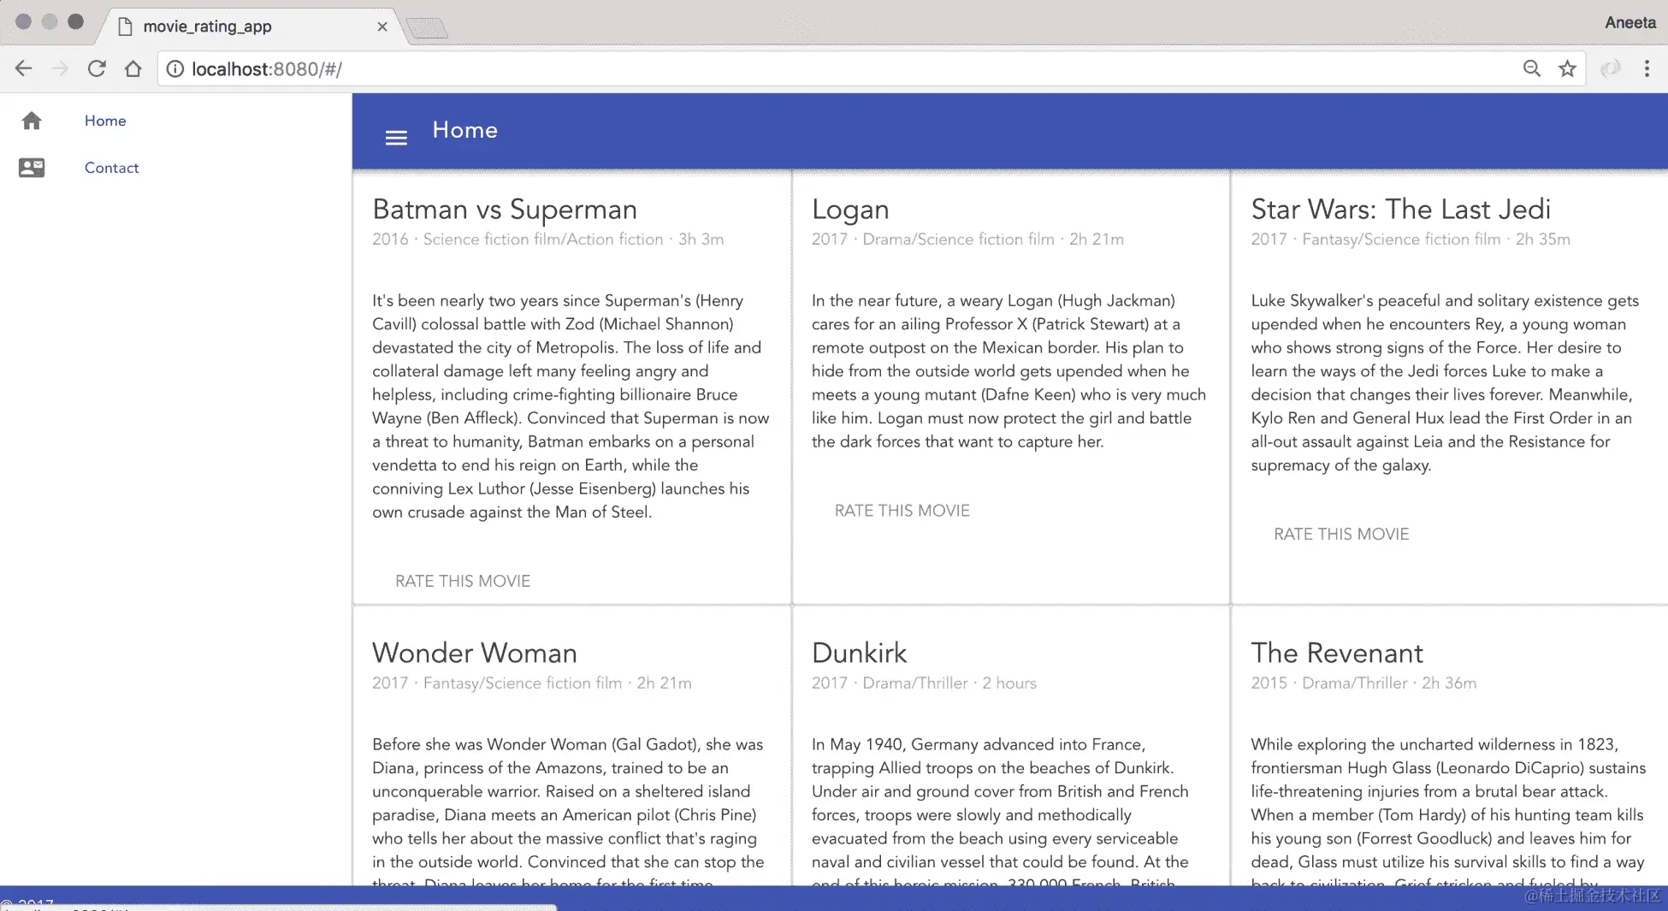Click Home heading in blue toolbar
Image resolution: width=1668 pixels, height=911 pixels.
click(x=465, y=130)
